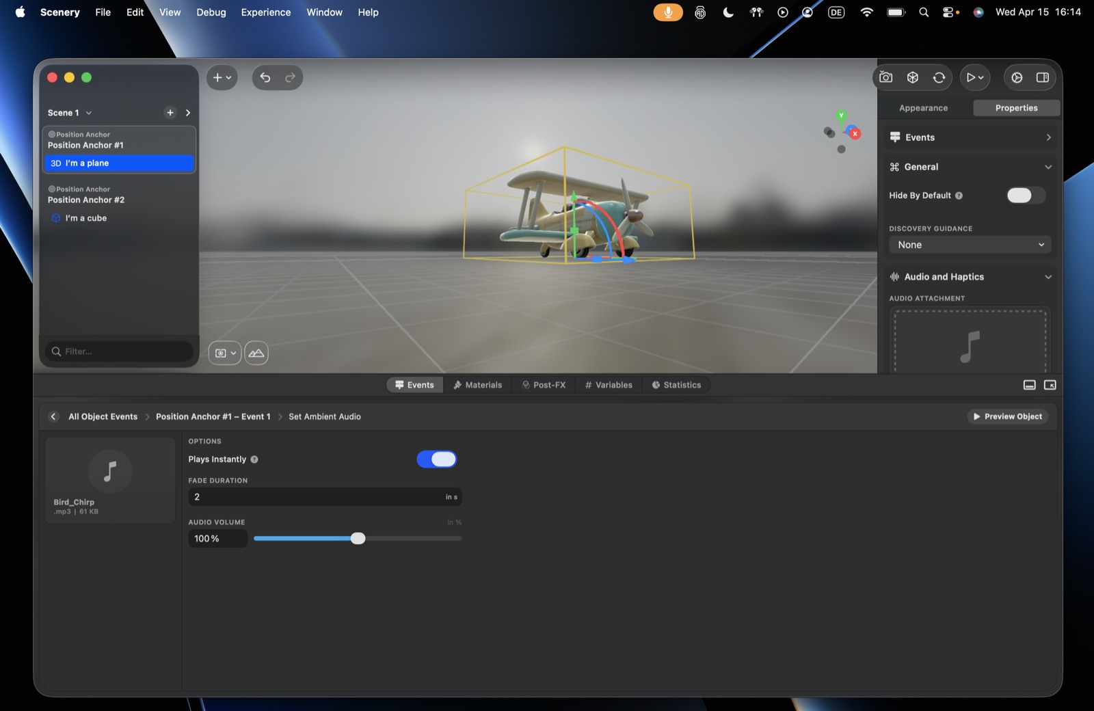1094x711 pixels.
Task: Switch to the Variables tab
Action: click(x=609, y=385)
